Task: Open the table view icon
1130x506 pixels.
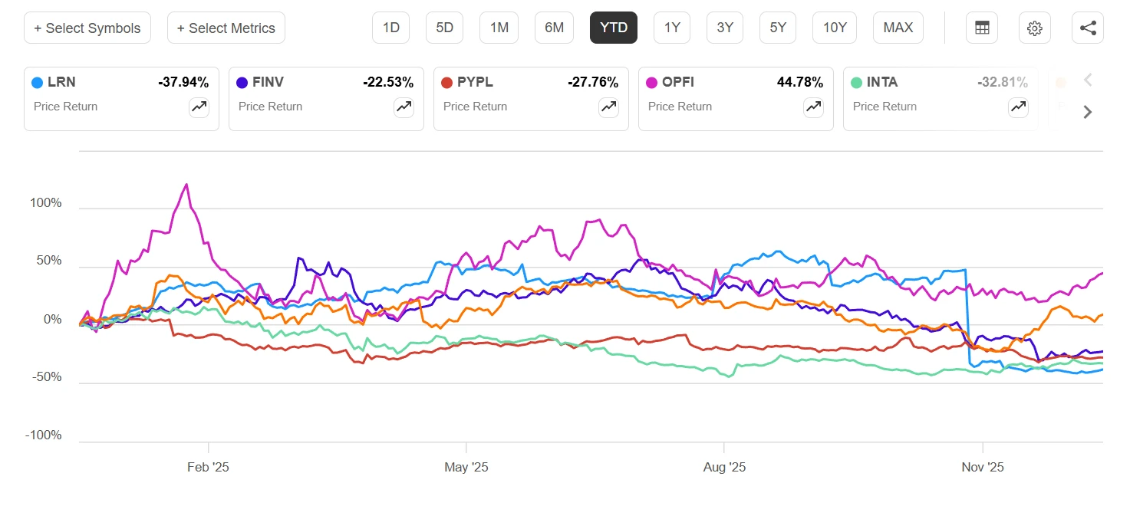Action: point(982,28)
